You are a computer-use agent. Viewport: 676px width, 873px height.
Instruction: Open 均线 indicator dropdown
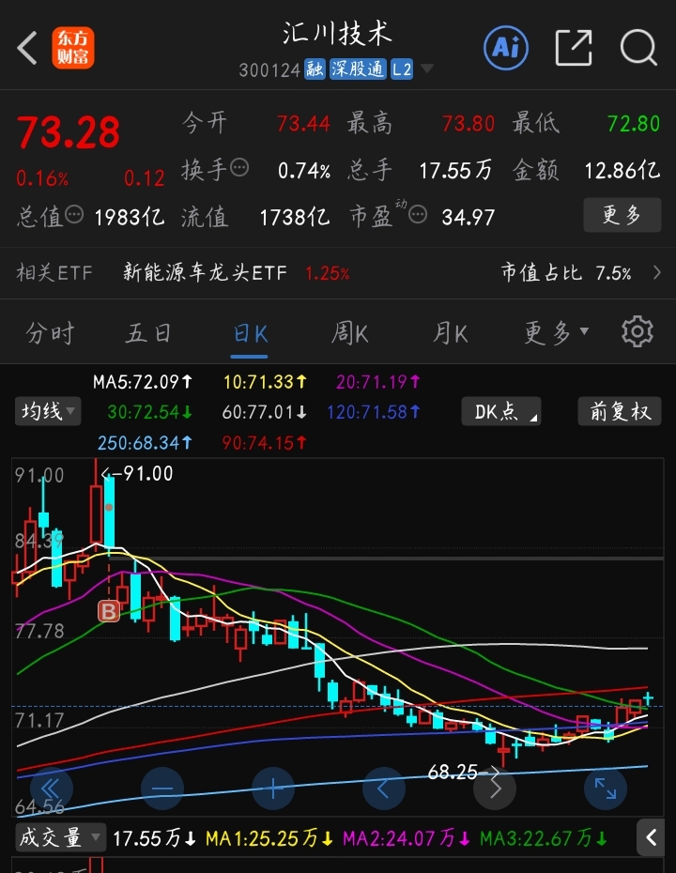click(x=48, y=411)
